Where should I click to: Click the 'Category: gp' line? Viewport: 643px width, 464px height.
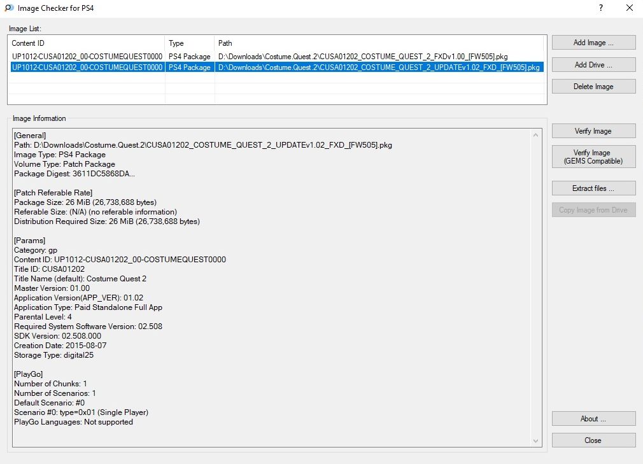[36, 250]
